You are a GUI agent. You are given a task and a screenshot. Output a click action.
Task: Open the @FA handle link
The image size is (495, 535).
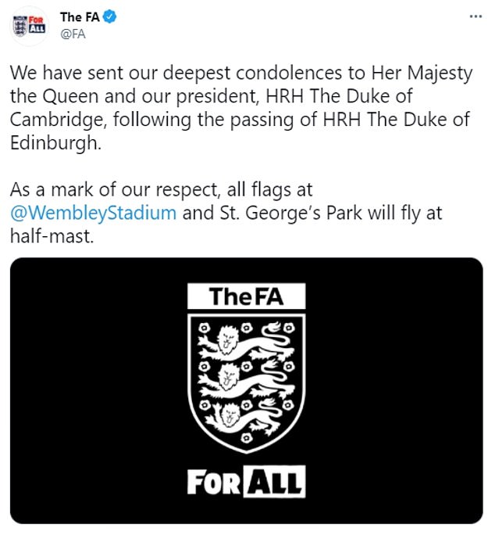coord(73,34)
